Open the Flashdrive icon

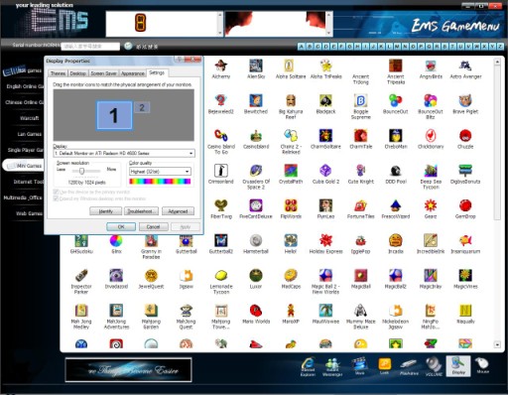[x=409, y=366]
